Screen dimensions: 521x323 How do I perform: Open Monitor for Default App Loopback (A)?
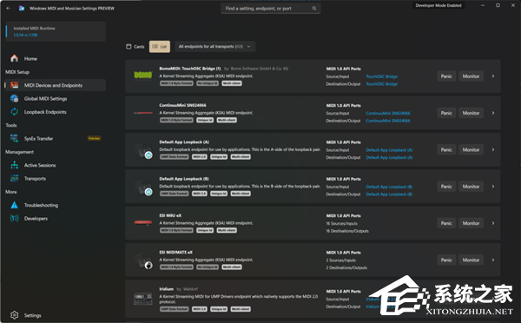click(x=471, y=149)
